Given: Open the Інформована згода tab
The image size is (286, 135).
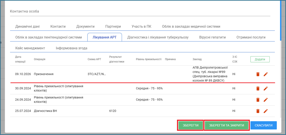Looking at the screenshot, I should tap(71, 48).
